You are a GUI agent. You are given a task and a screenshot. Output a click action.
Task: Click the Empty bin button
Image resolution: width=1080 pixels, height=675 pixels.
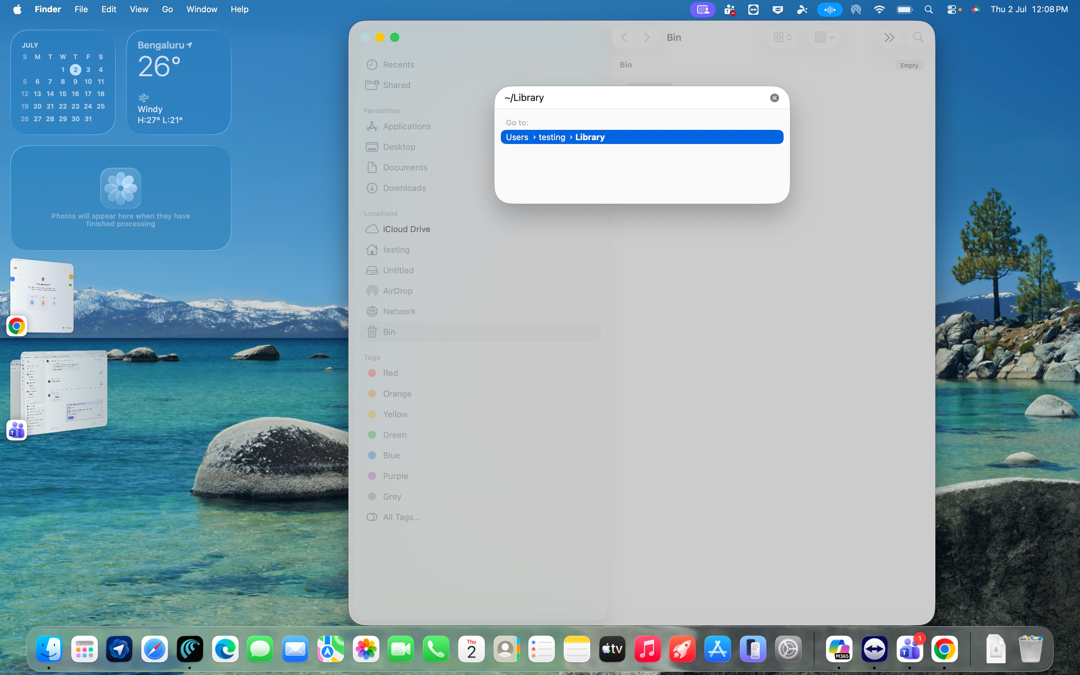[x=909, y=65]
